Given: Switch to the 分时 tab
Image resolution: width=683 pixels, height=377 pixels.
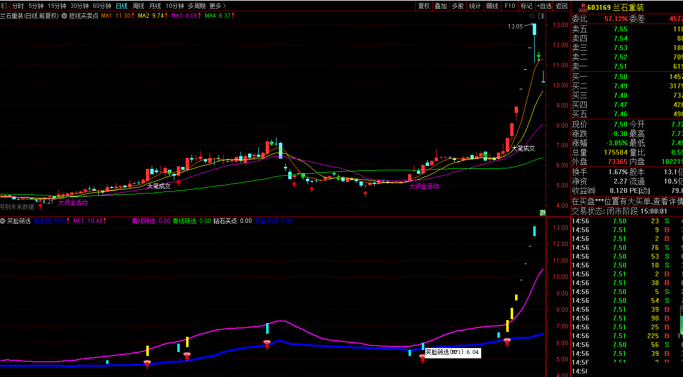Looking at the screenshot, I should click(18, 6).
